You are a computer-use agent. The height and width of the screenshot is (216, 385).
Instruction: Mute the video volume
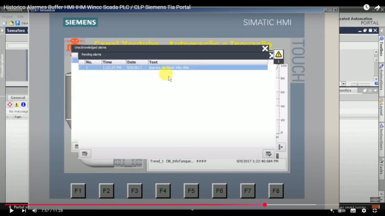point(35,211)
